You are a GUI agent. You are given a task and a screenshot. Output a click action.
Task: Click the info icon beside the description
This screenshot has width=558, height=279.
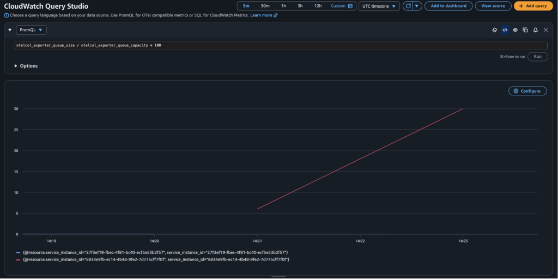6,15
